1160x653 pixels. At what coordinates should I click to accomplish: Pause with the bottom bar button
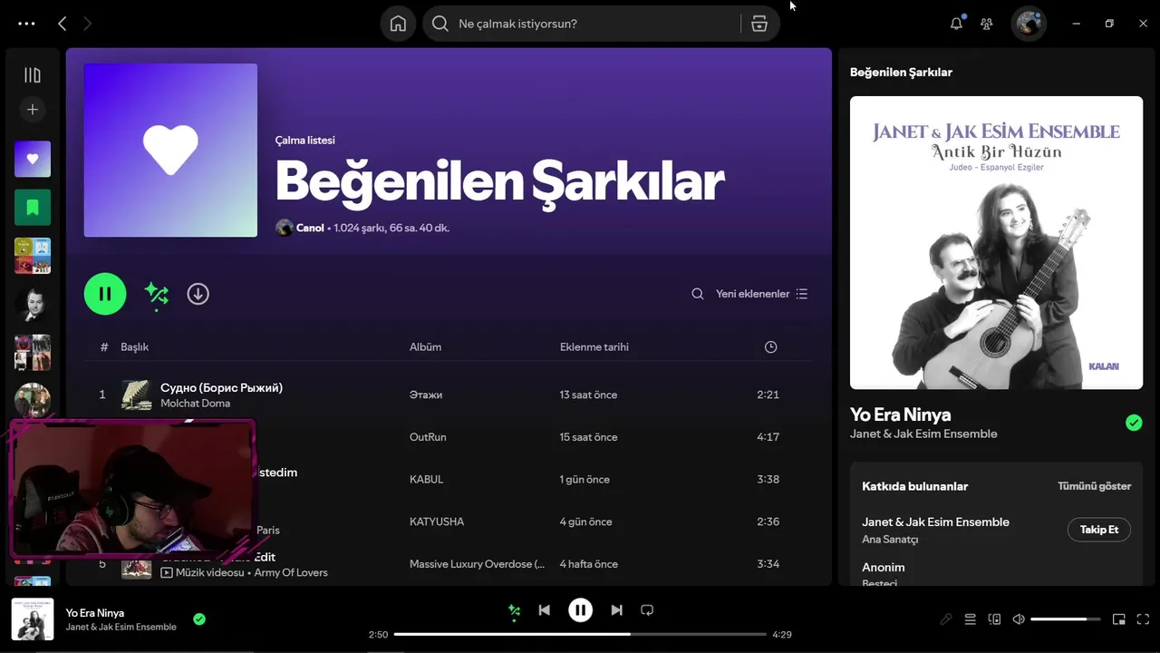[580, 610]
